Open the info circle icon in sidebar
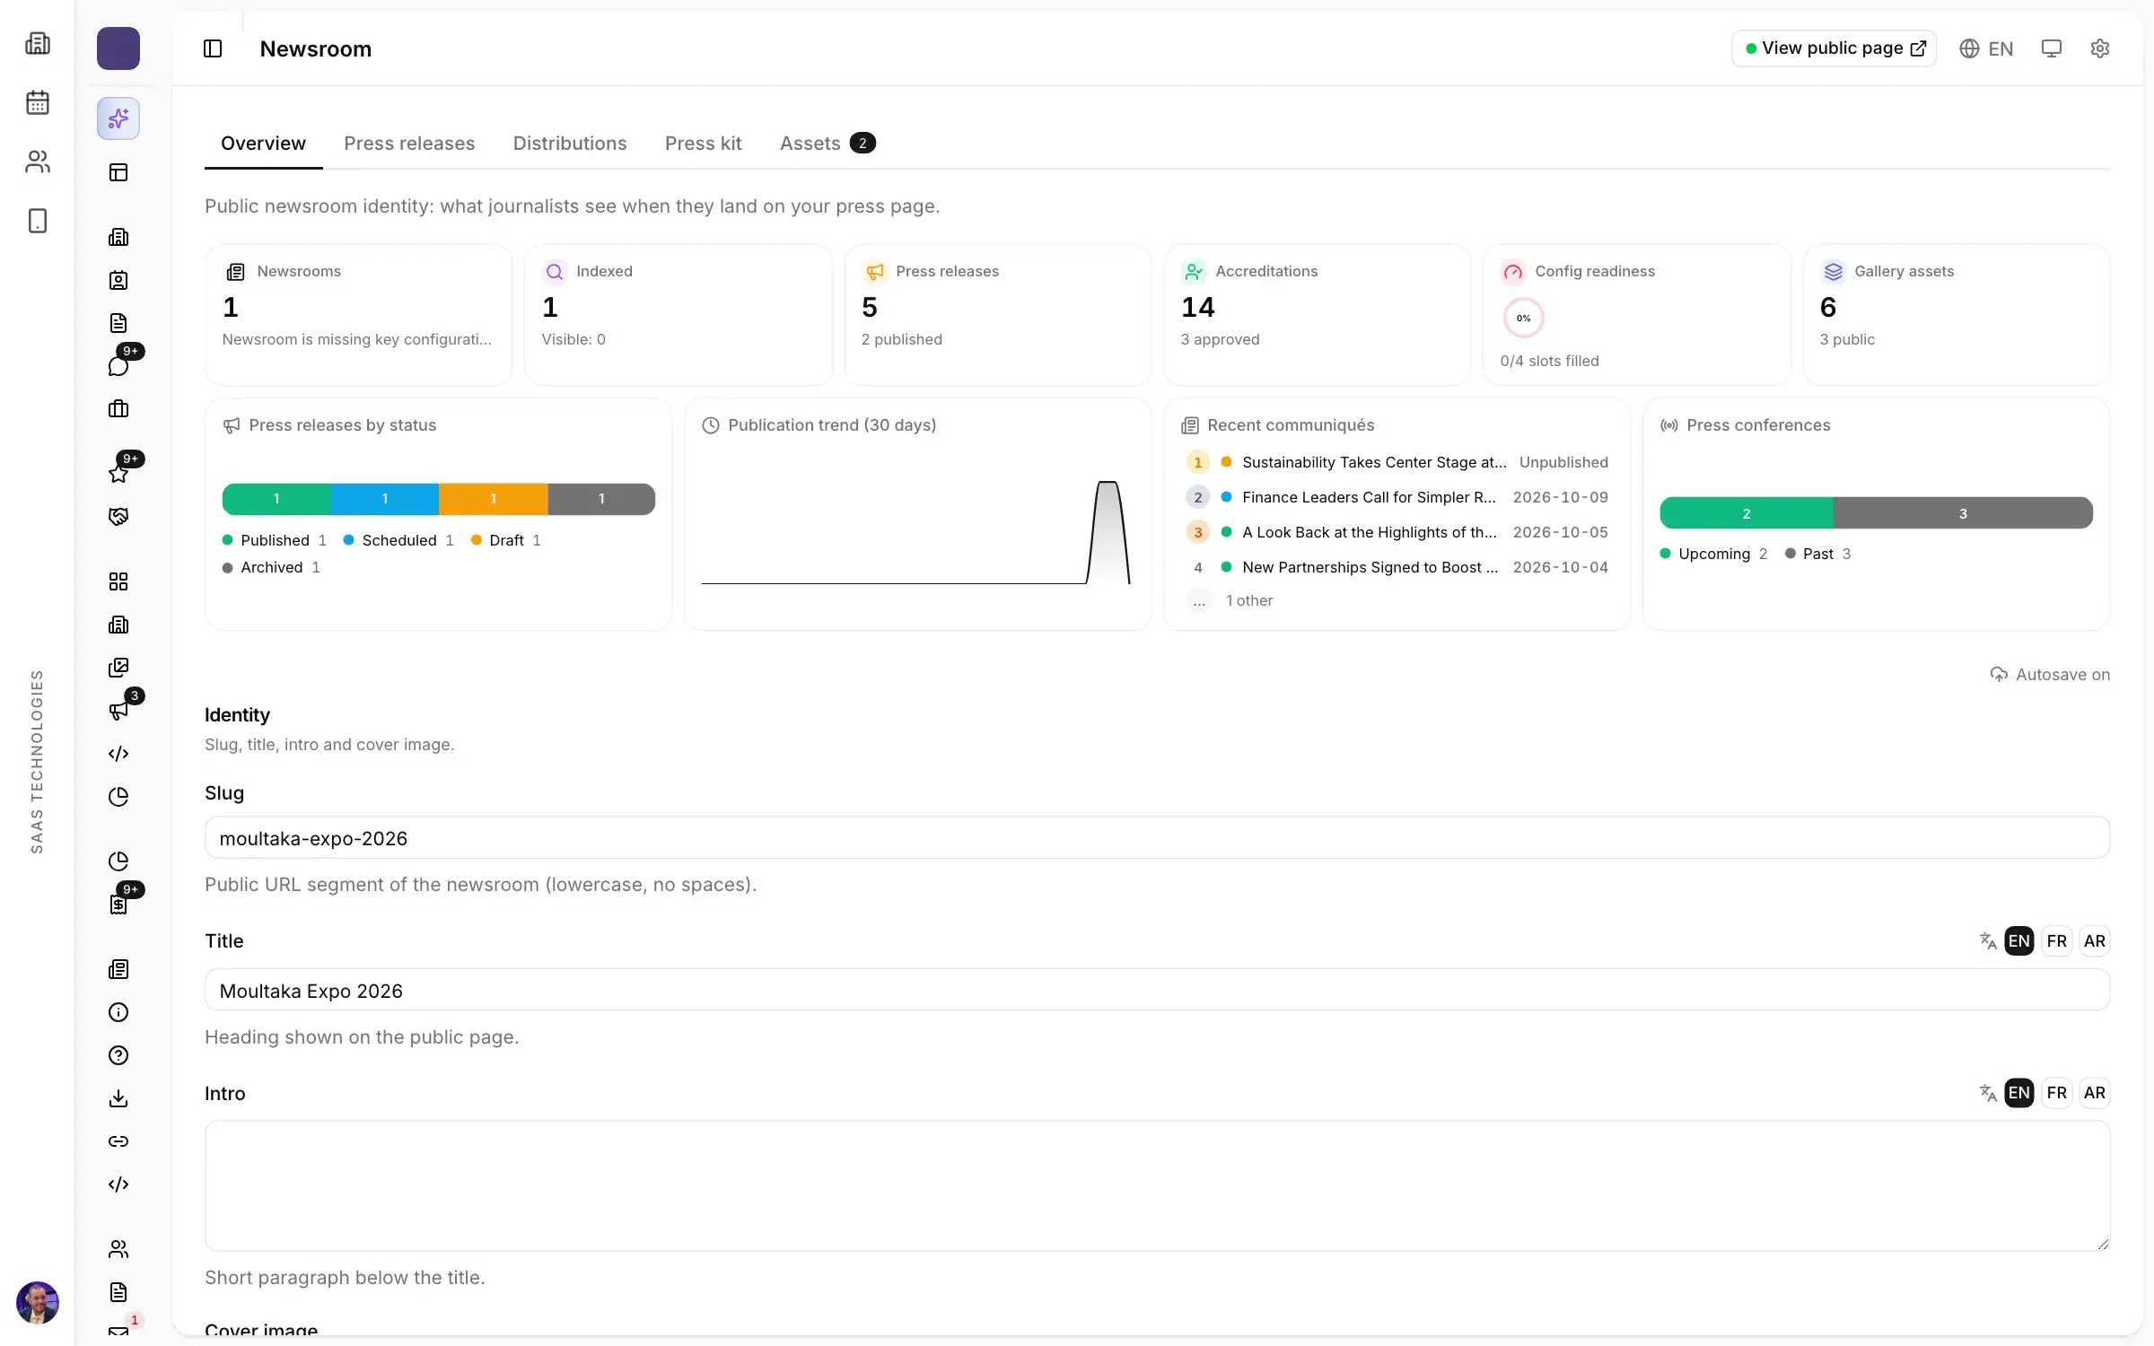The width and height of the screenshot is (2154, 1346). coord(118,1012)
